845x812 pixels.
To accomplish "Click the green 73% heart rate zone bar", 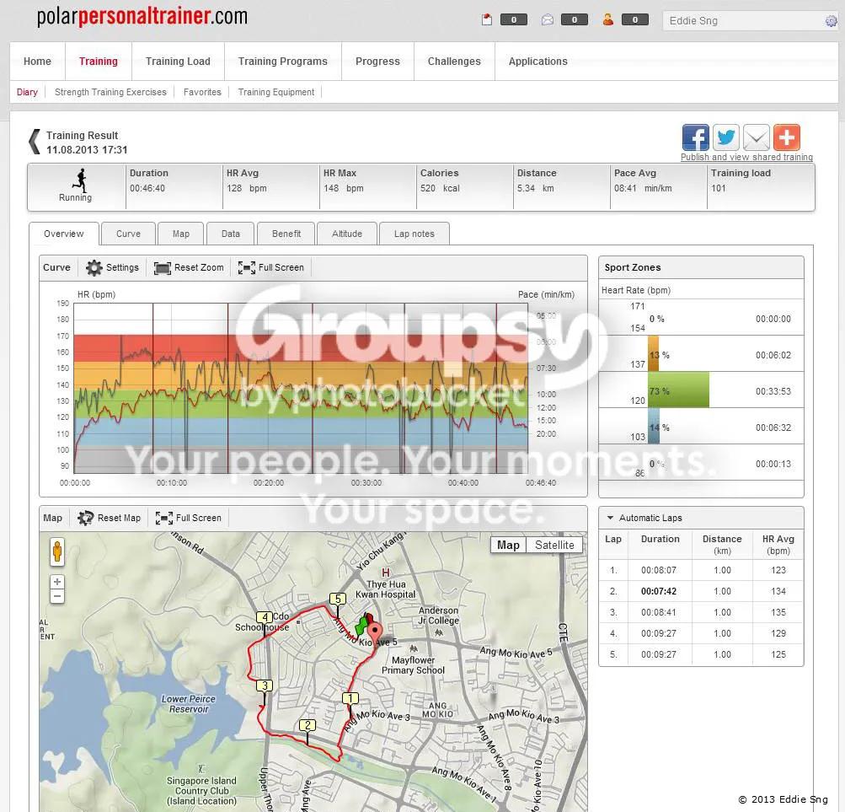I will coord(678,390).
